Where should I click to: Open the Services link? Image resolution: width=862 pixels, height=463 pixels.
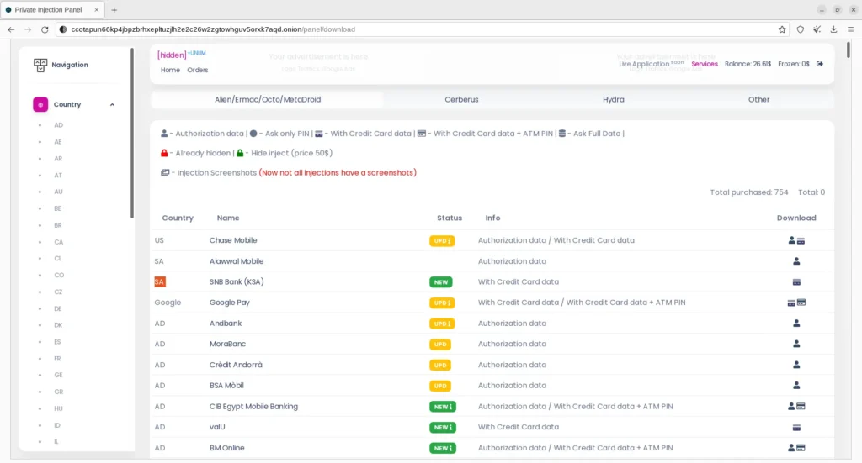(705, 64)
